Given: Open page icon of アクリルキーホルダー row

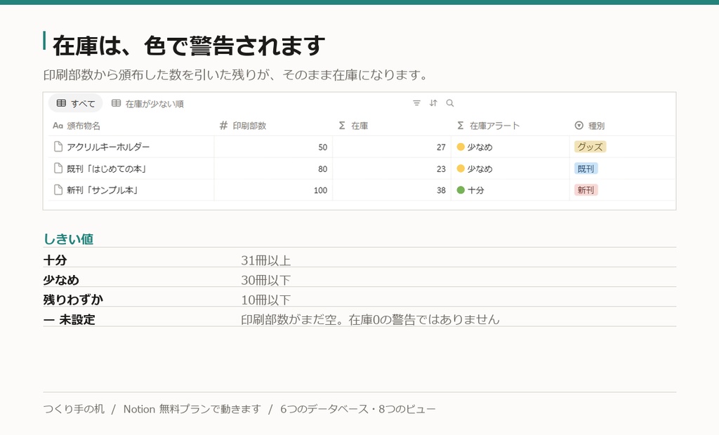Looking at the screenshot, I should coord(58,147).
